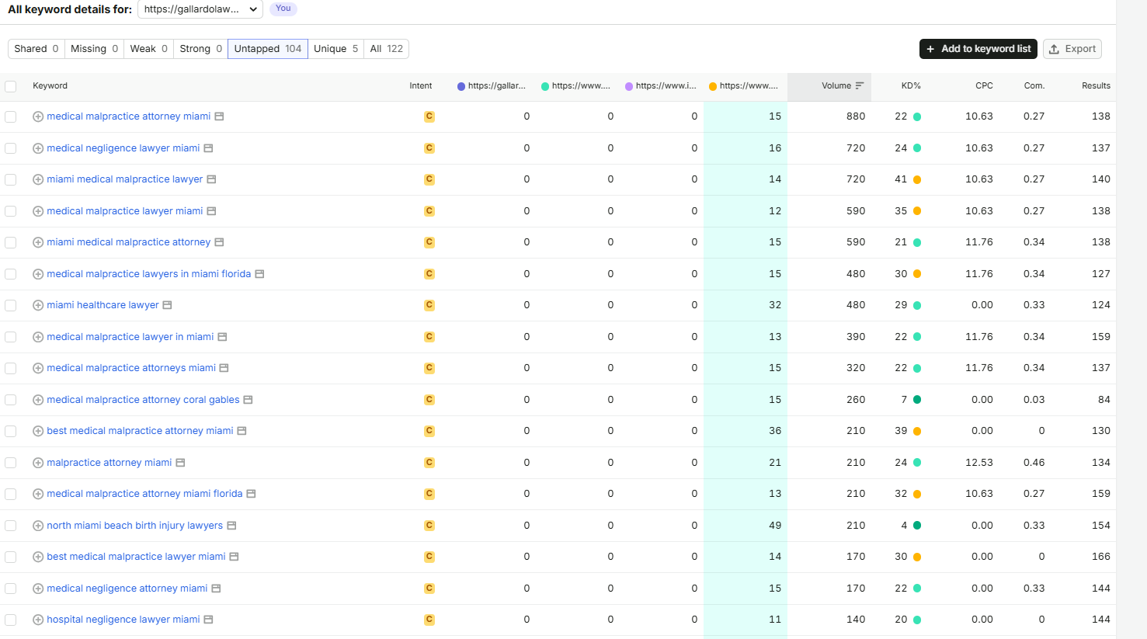This screenshot has width=1147, height=639.
Task: Select checkbox for 'hospital negligence lawyer miami'
Action: coord(11,620)
